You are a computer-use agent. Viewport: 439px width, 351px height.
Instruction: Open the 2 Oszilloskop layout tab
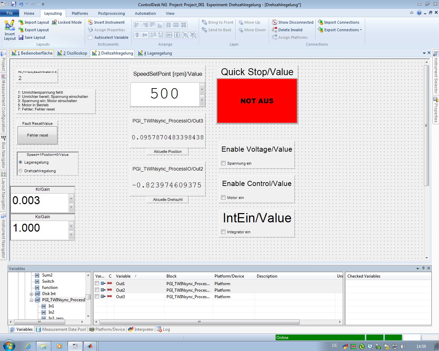(x=72, y=53)
